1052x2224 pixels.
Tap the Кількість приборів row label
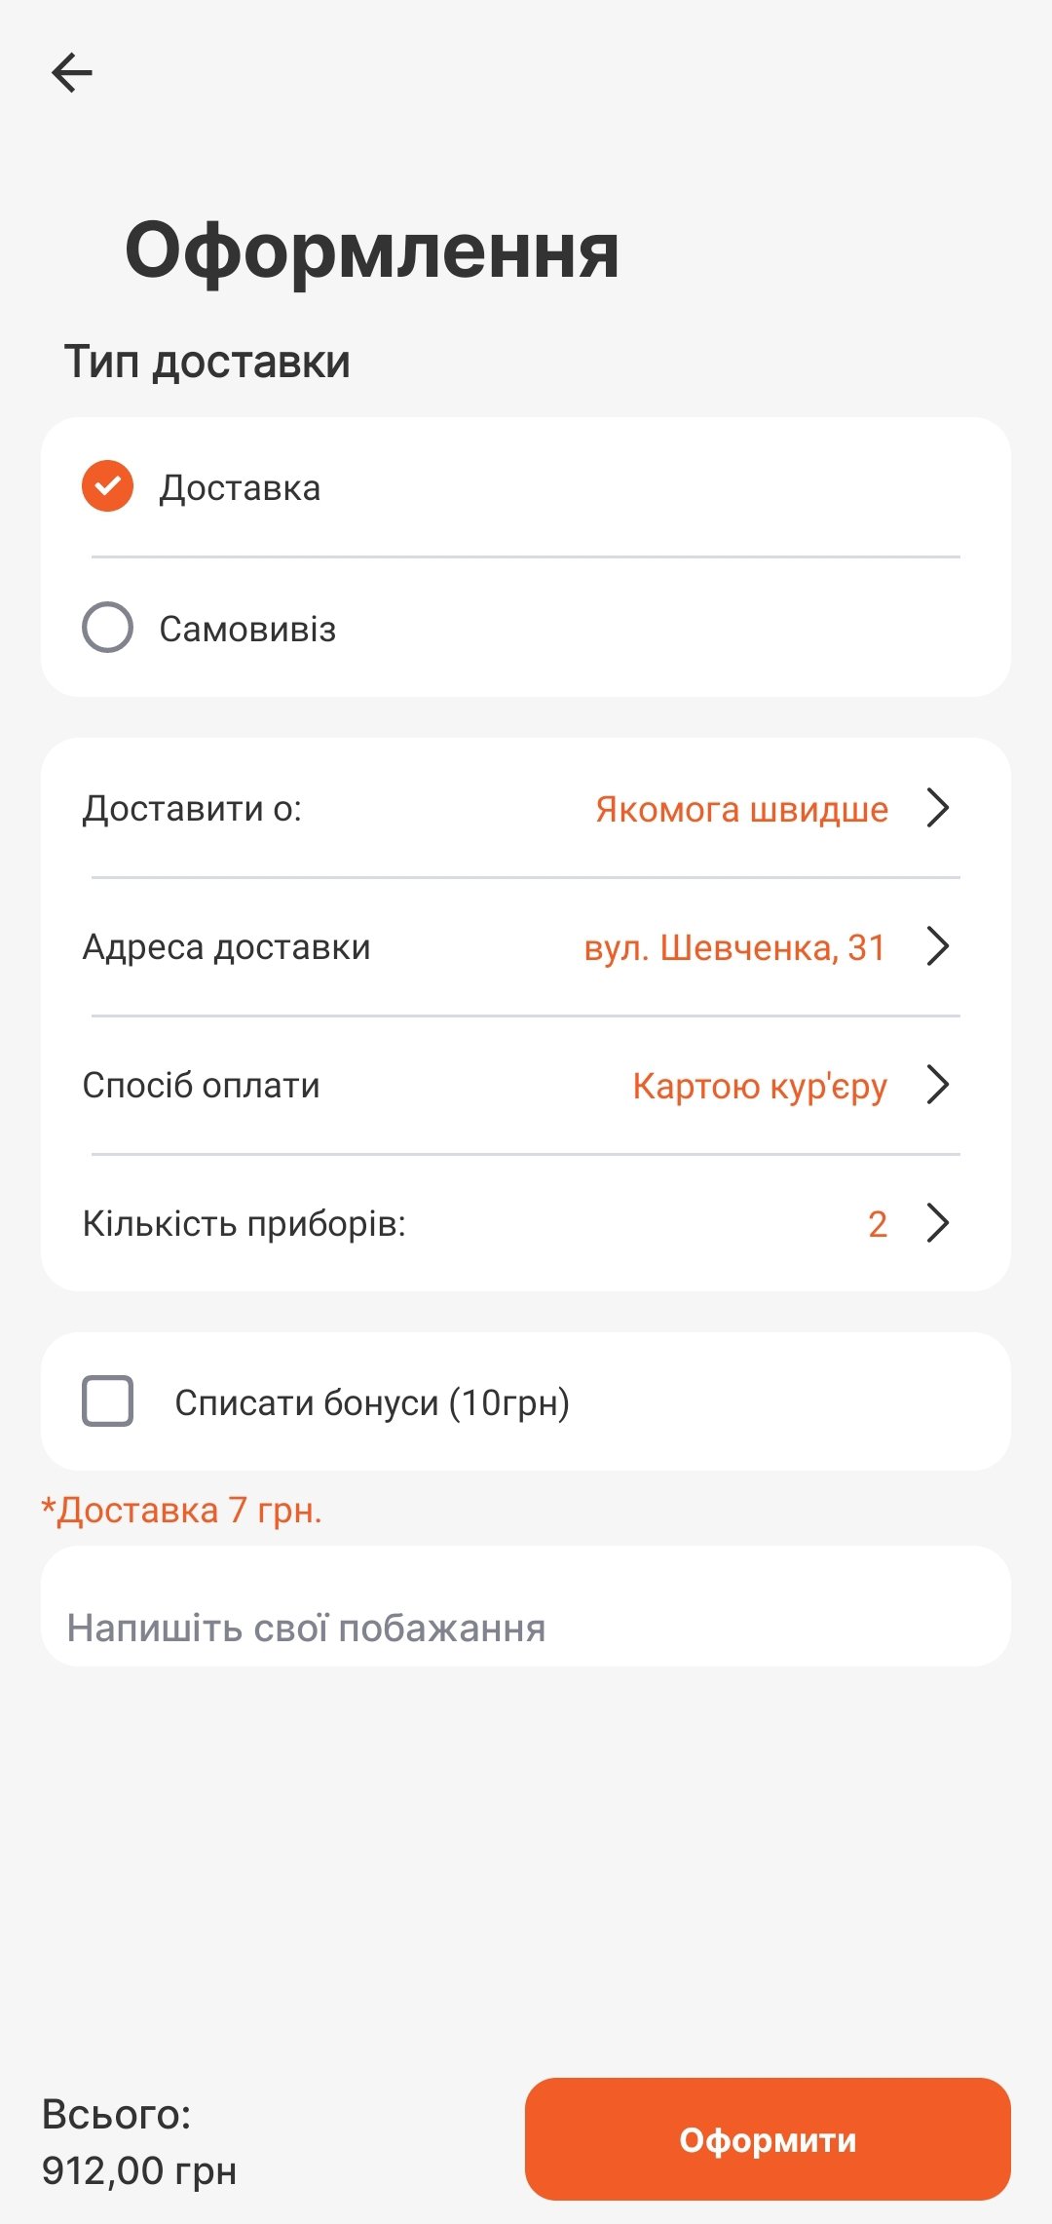pyautogui.click(x=244, y=1224)
